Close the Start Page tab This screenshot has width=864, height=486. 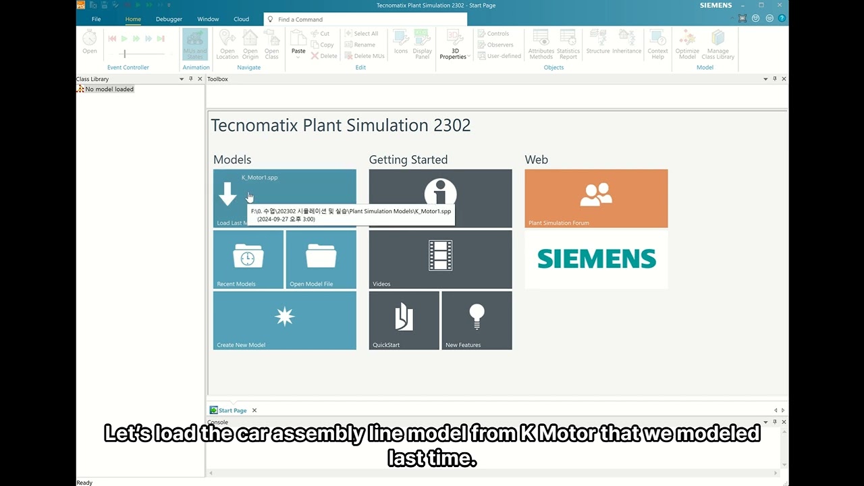tap(254, 410)
